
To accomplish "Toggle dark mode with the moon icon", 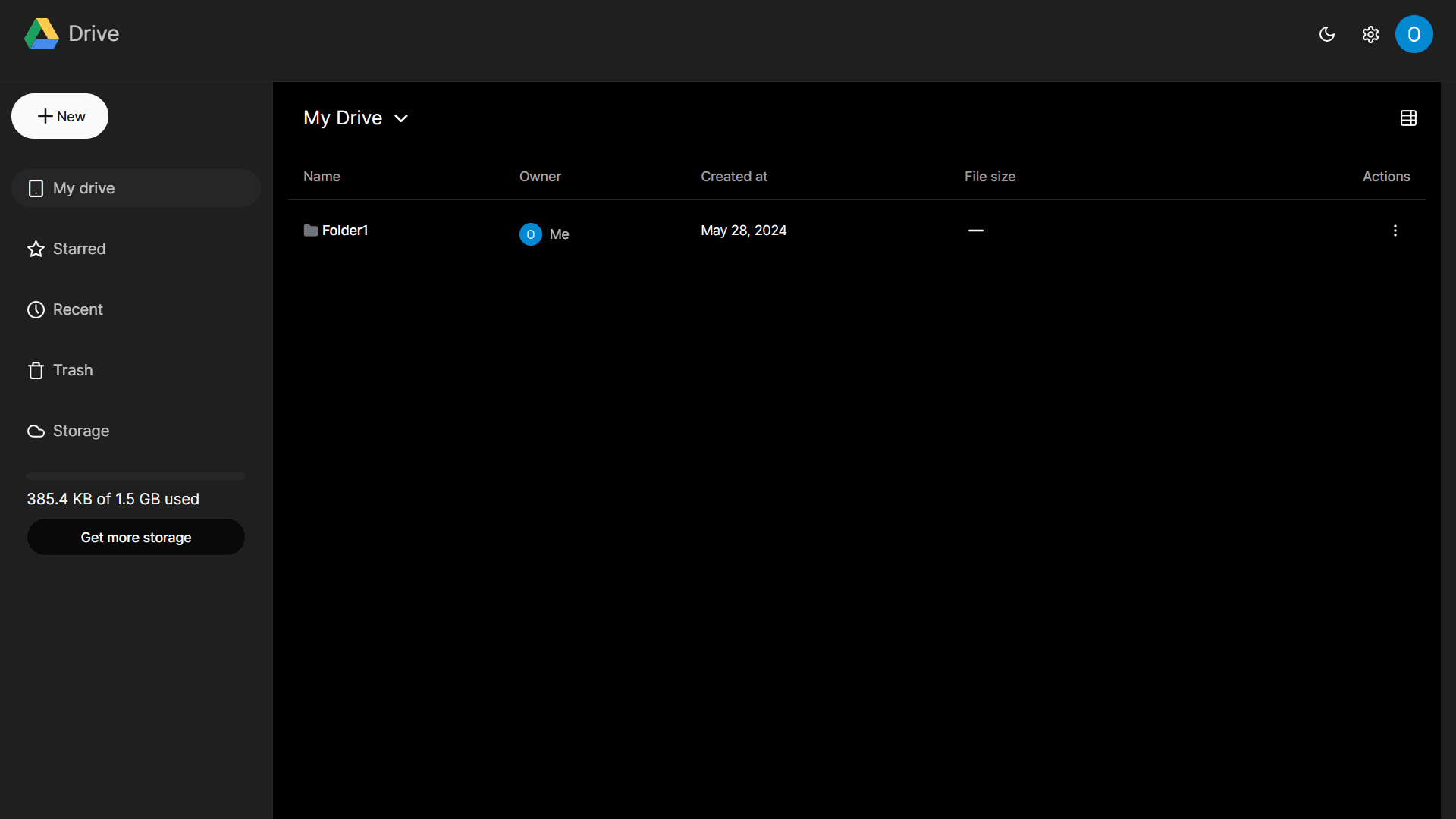I will click(x=1327, y=34).
